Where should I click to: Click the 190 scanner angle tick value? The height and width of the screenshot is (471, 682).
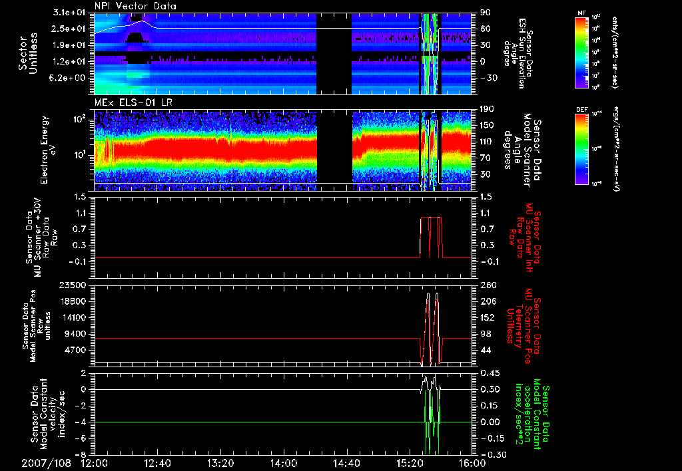pyautogui.click(x=487, y=109)
